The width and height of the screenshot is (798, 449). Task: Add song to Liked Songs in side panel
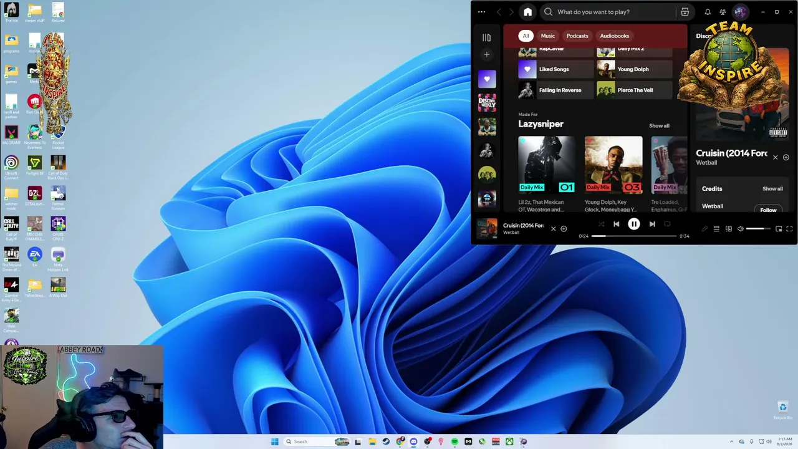pos(786,158)
